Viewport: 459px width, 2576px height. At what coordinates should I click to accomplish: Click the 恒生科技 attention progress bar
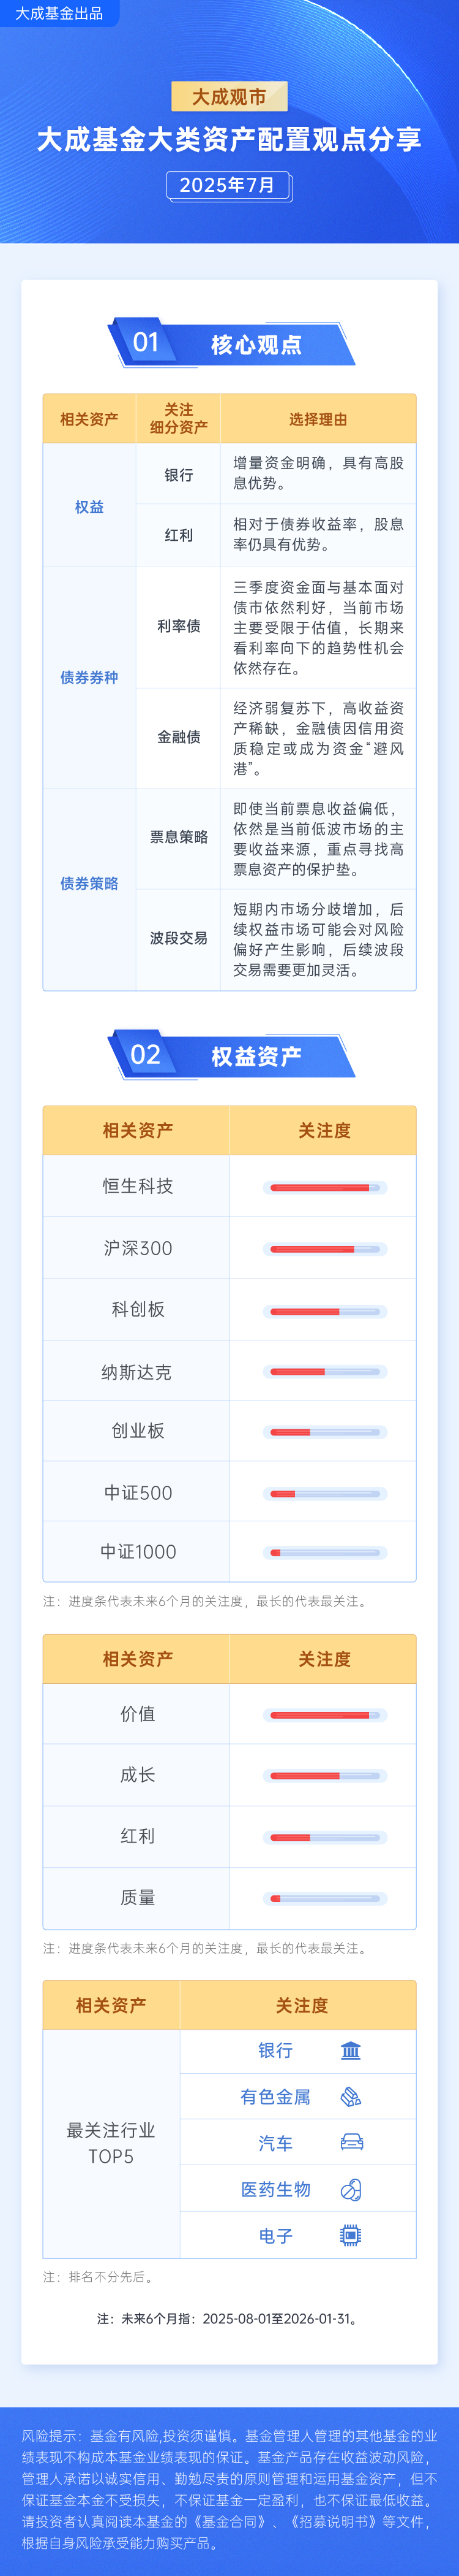[326, 1187]
